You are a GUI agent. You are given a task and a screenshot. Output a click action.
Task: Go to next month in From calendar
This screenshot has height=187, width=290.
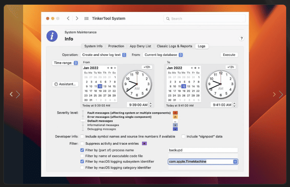tap(115, 68)
